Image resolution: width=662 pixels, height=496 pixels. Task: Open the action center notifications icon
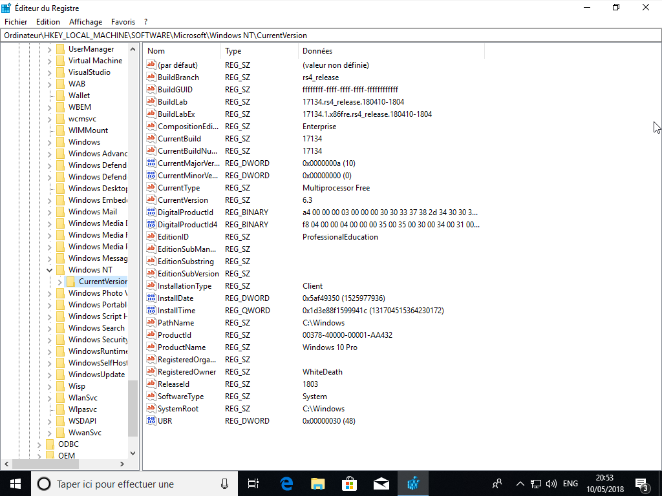coord(642,484)
